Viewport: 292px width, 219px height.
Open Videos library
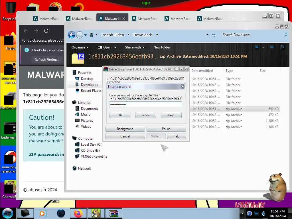(x=86, y=126)
